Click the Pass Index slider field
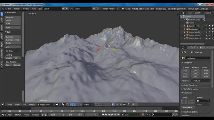214x120 pixels. point(188,107)
